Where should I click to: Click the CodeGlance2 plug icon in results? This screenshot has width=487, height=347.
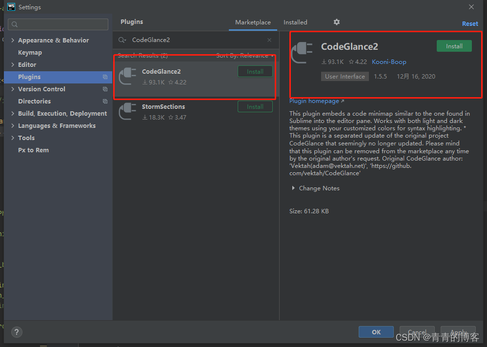[128, 76]
